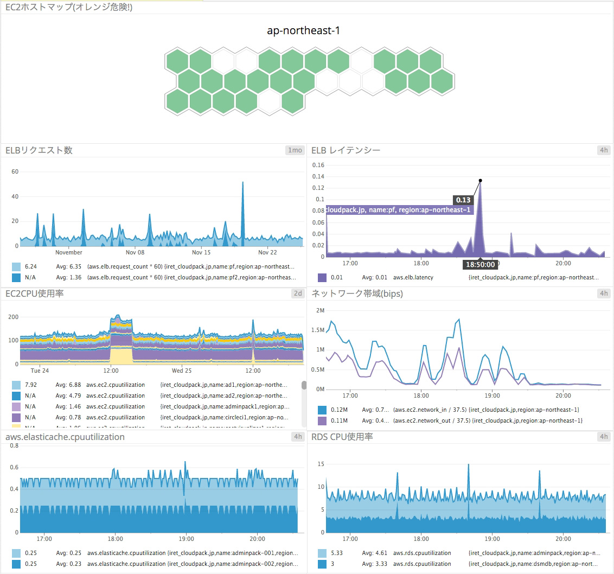This screenshot has width=614, height=574.
Task: Select the purple aws.elb.latency legend swatch
Action: 322,278
